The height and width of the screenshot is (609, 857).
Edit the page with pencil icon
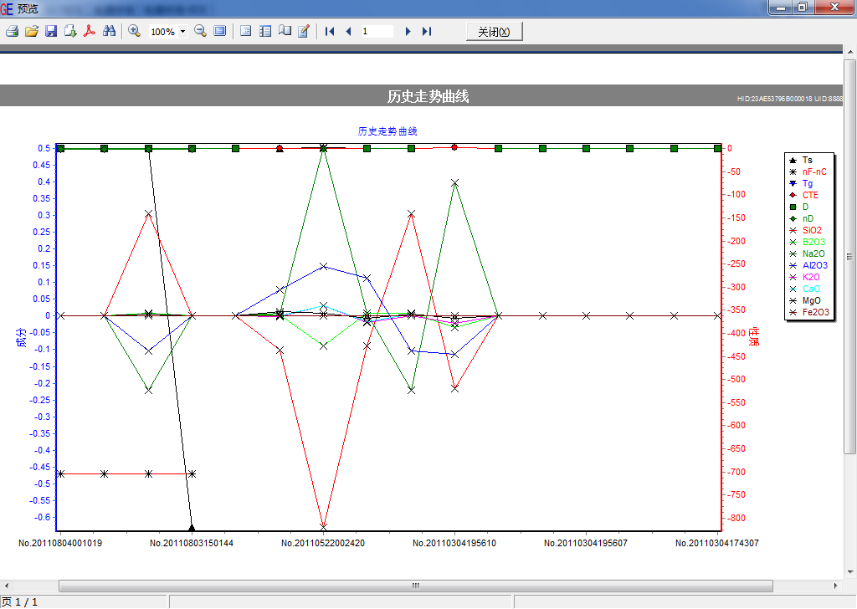click(x=304, y=31)
